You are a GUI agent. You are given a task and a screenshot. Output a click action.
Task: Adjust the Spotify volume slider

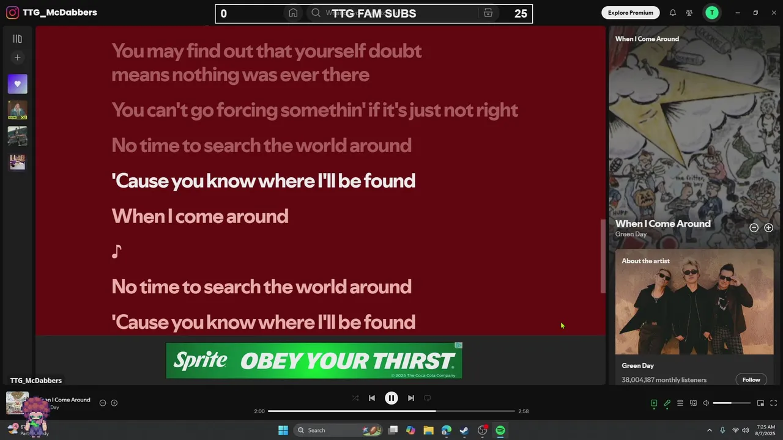[x=732, y=403]
